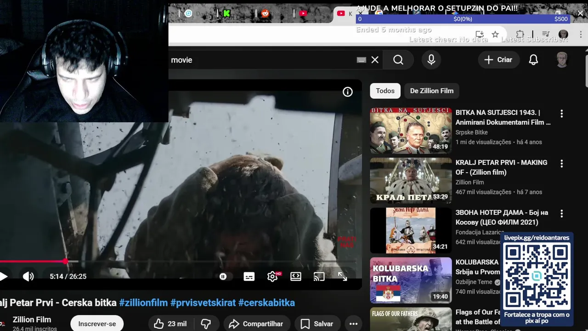Viewport: 588px width, 331px height.
Task: Enter fullscreen mode in the player
Action: (x=342, y=276)
